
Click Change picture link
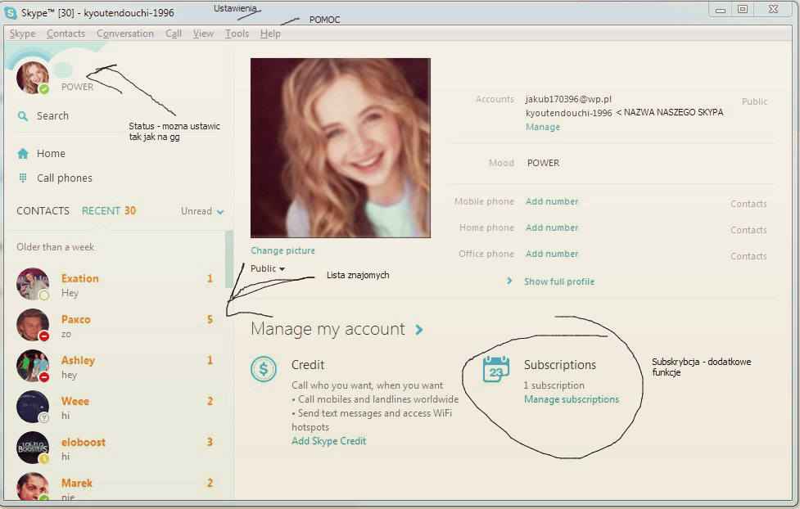click(x=282, y=250)
